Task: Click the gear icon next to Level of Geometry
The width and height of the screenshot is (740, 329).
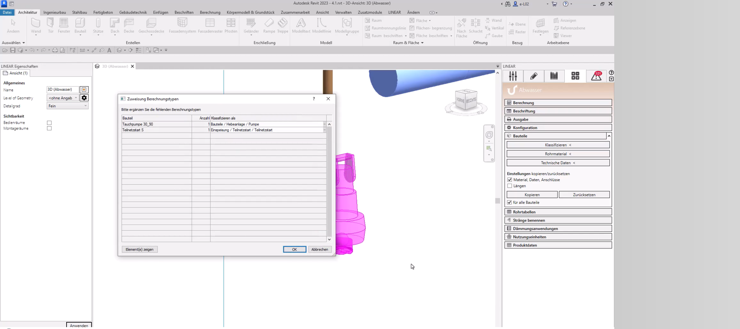Action: point(84,98)
